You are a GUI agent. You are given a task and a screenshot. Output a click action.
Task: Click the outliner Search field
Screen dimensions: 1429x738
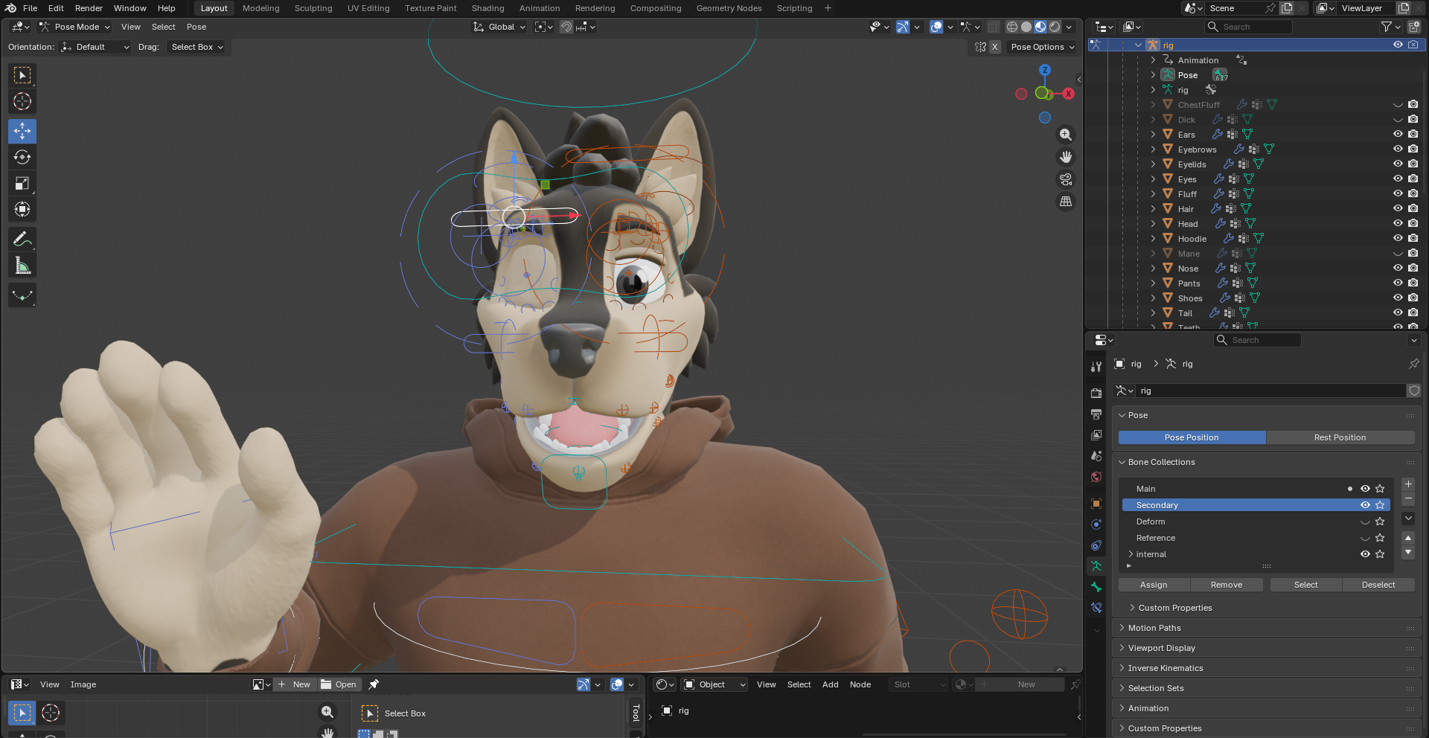[x=1248, y=27]
